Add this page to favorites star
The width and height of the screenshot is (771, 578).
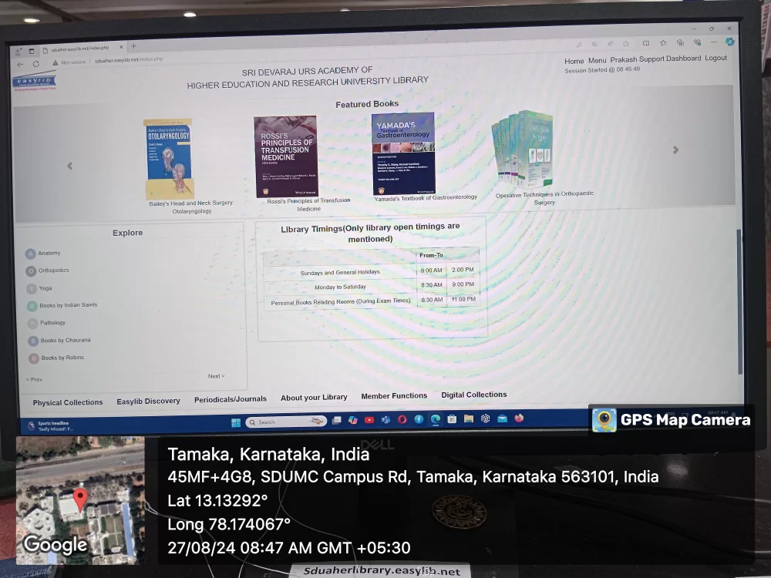click(626, 44)
